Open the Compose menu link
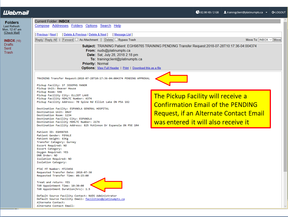This screenshot has height=217, width=288. coord(42,26)
